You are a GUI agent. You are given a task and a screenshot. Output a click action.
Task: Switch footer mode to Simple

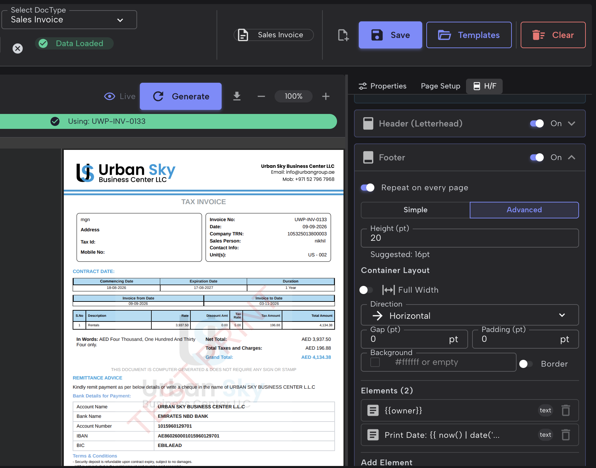pos(415,210)
